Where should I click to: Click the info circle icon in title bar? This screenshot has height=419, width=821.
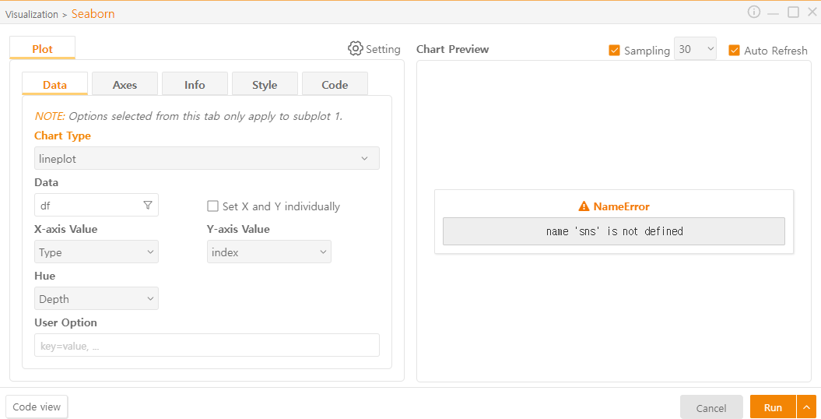pyautogui.click(x=753, y=12)
